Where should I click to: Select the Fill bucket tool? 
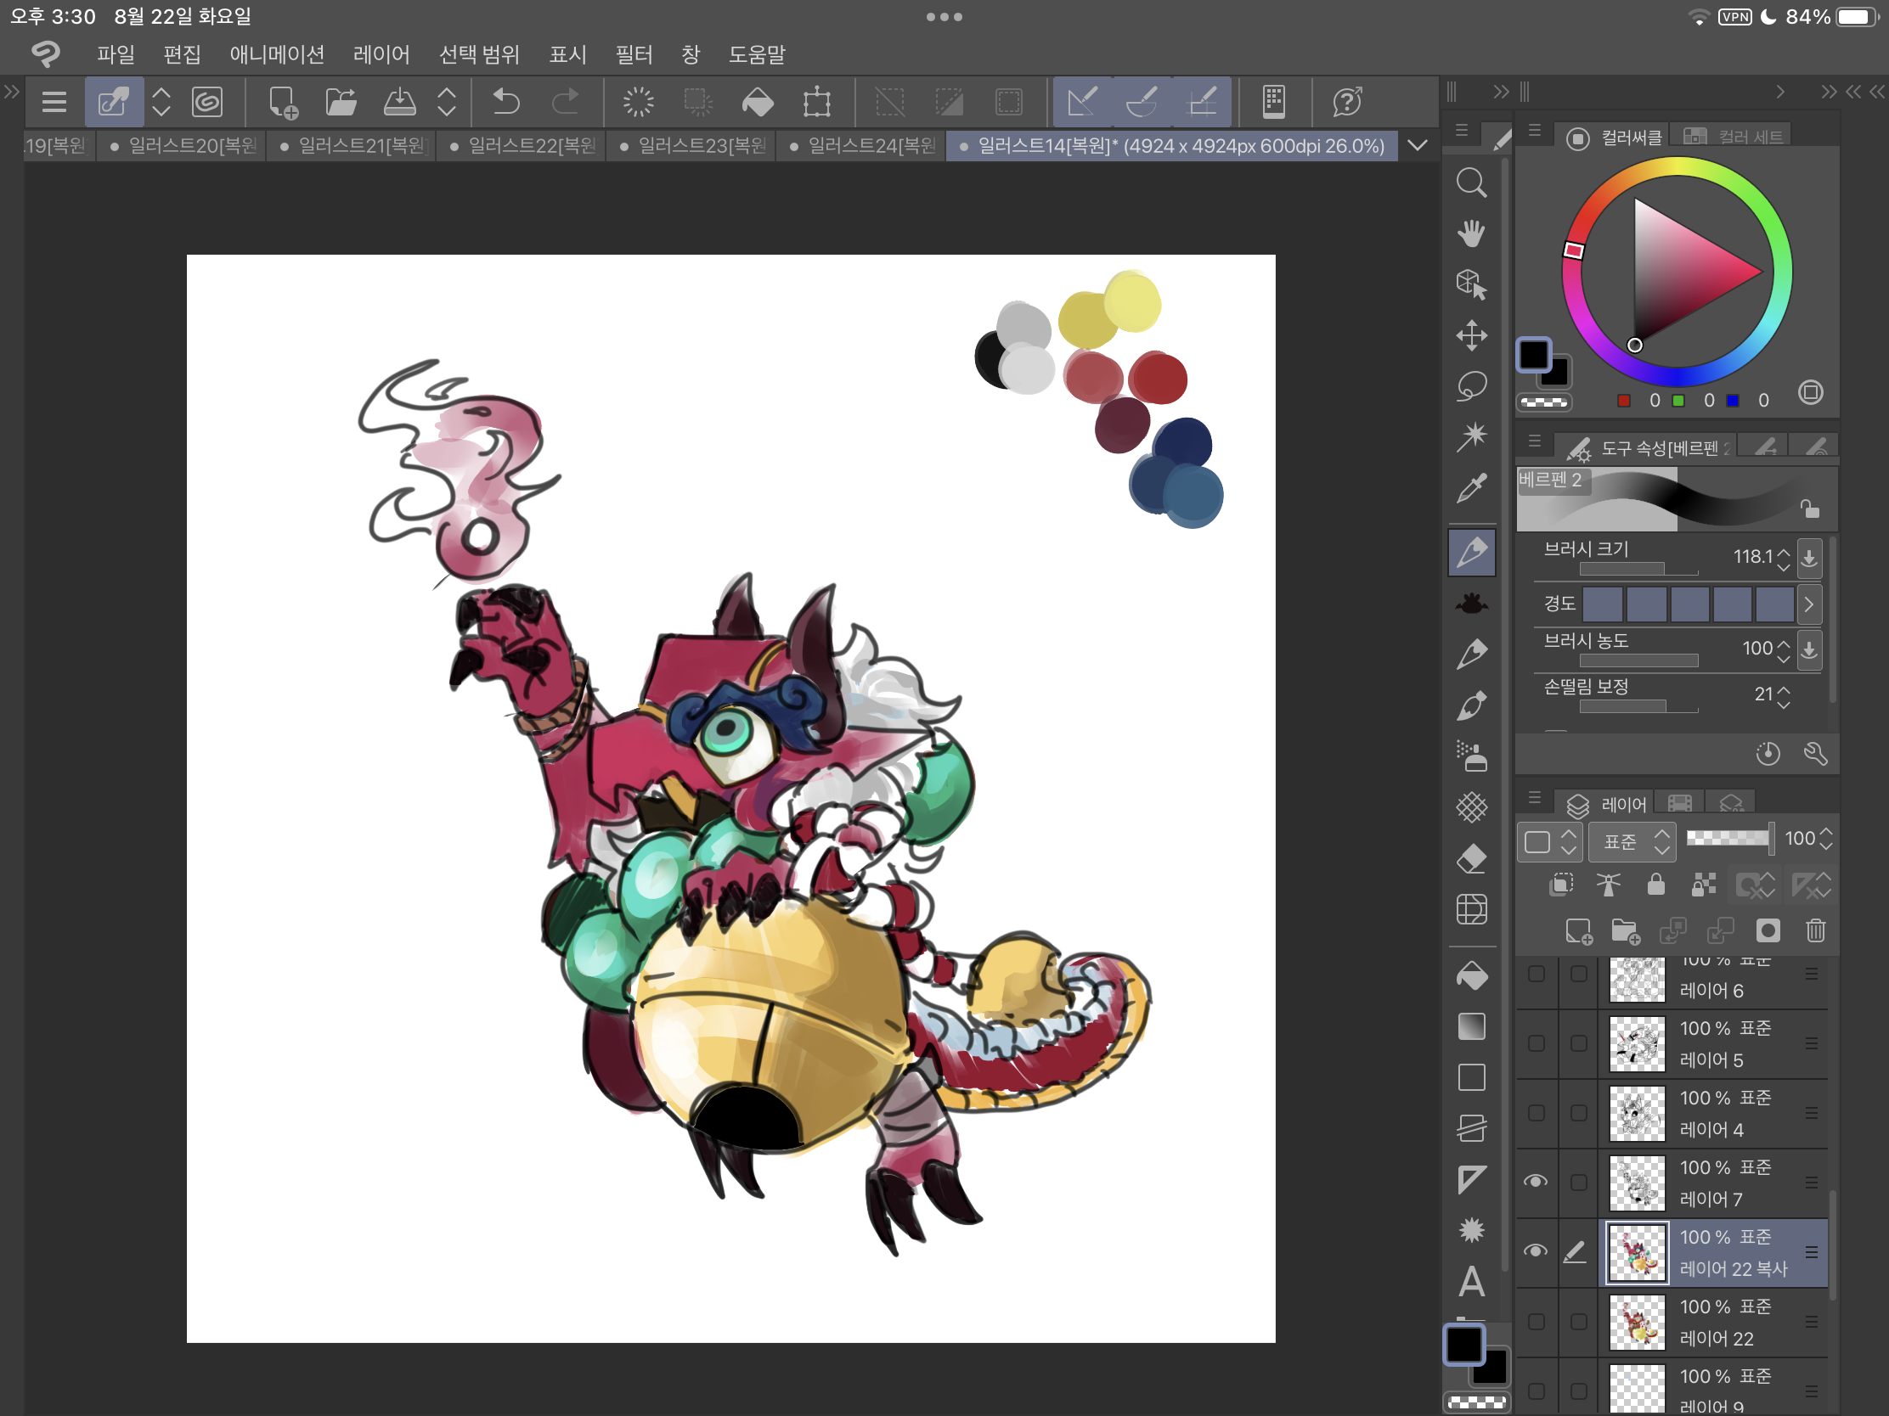tap(1470, 975)
